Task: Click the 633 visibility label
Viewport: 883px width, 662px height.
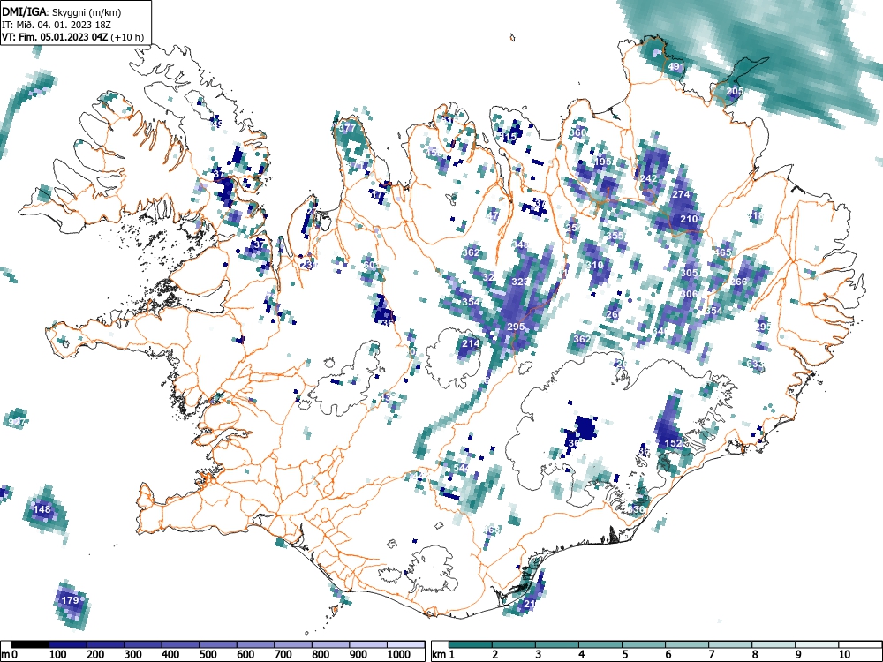Action: [x=755, y=365]
